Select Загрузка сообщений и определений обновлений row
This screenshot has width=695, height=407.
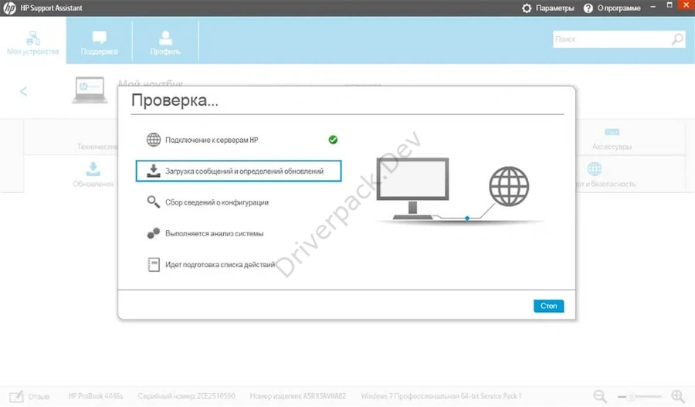(x=239, y=171)
